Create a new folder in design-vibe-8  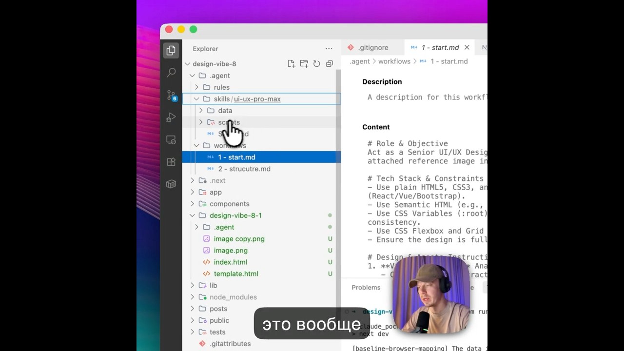(x=304, y=64)
